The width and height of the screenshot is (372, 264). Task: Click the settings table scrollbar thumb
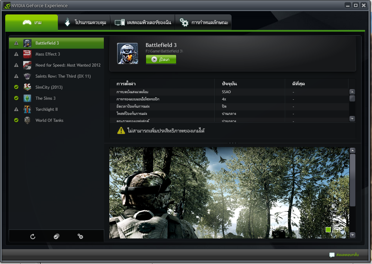click(352, 98)
